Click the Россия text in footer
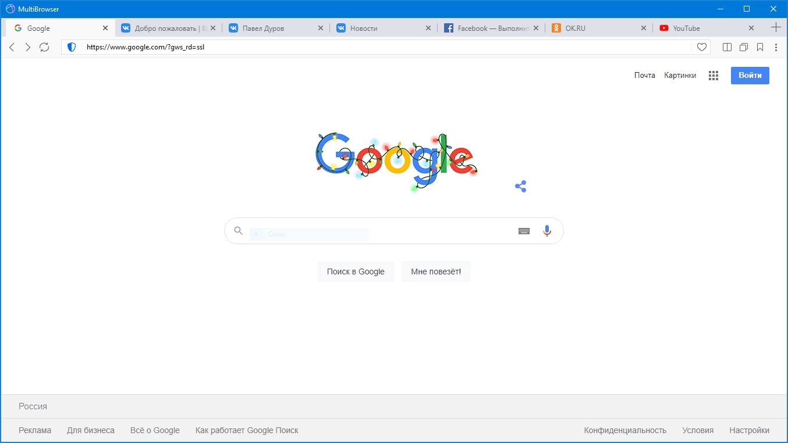788x443 pixels. pos(33,406)
